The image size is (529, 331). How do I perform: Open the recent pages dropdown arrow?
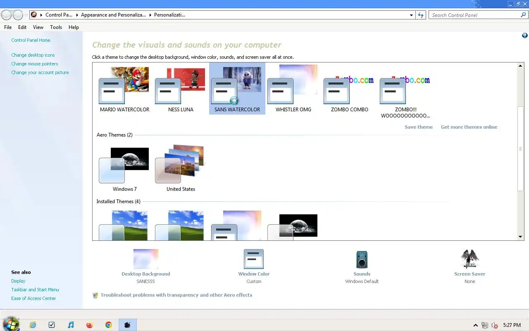pos(26,15)
